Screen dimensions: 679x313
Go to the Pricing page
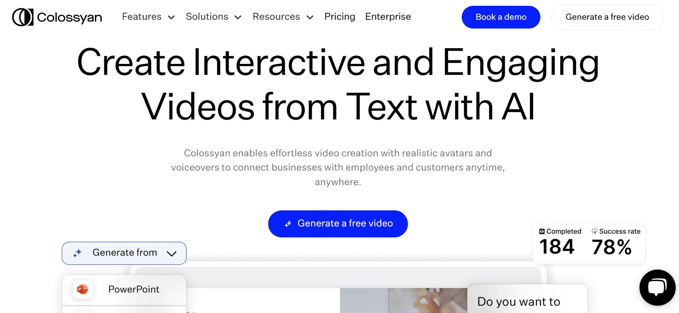click(339, 17)
